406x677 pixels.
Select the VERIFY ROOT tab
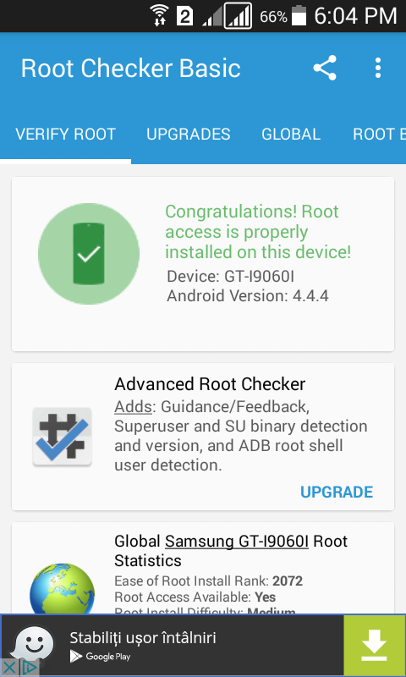[66, 135]
